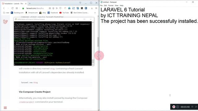The width and height of the screenshot is (198, 111).
Task: Open the downloads icon in the toolbar
Action: pos(92,8)
